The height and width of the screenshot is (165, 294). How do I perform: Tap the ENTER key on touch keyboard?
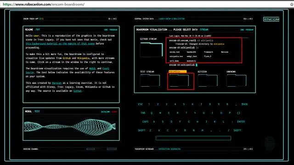click(241, 121)
